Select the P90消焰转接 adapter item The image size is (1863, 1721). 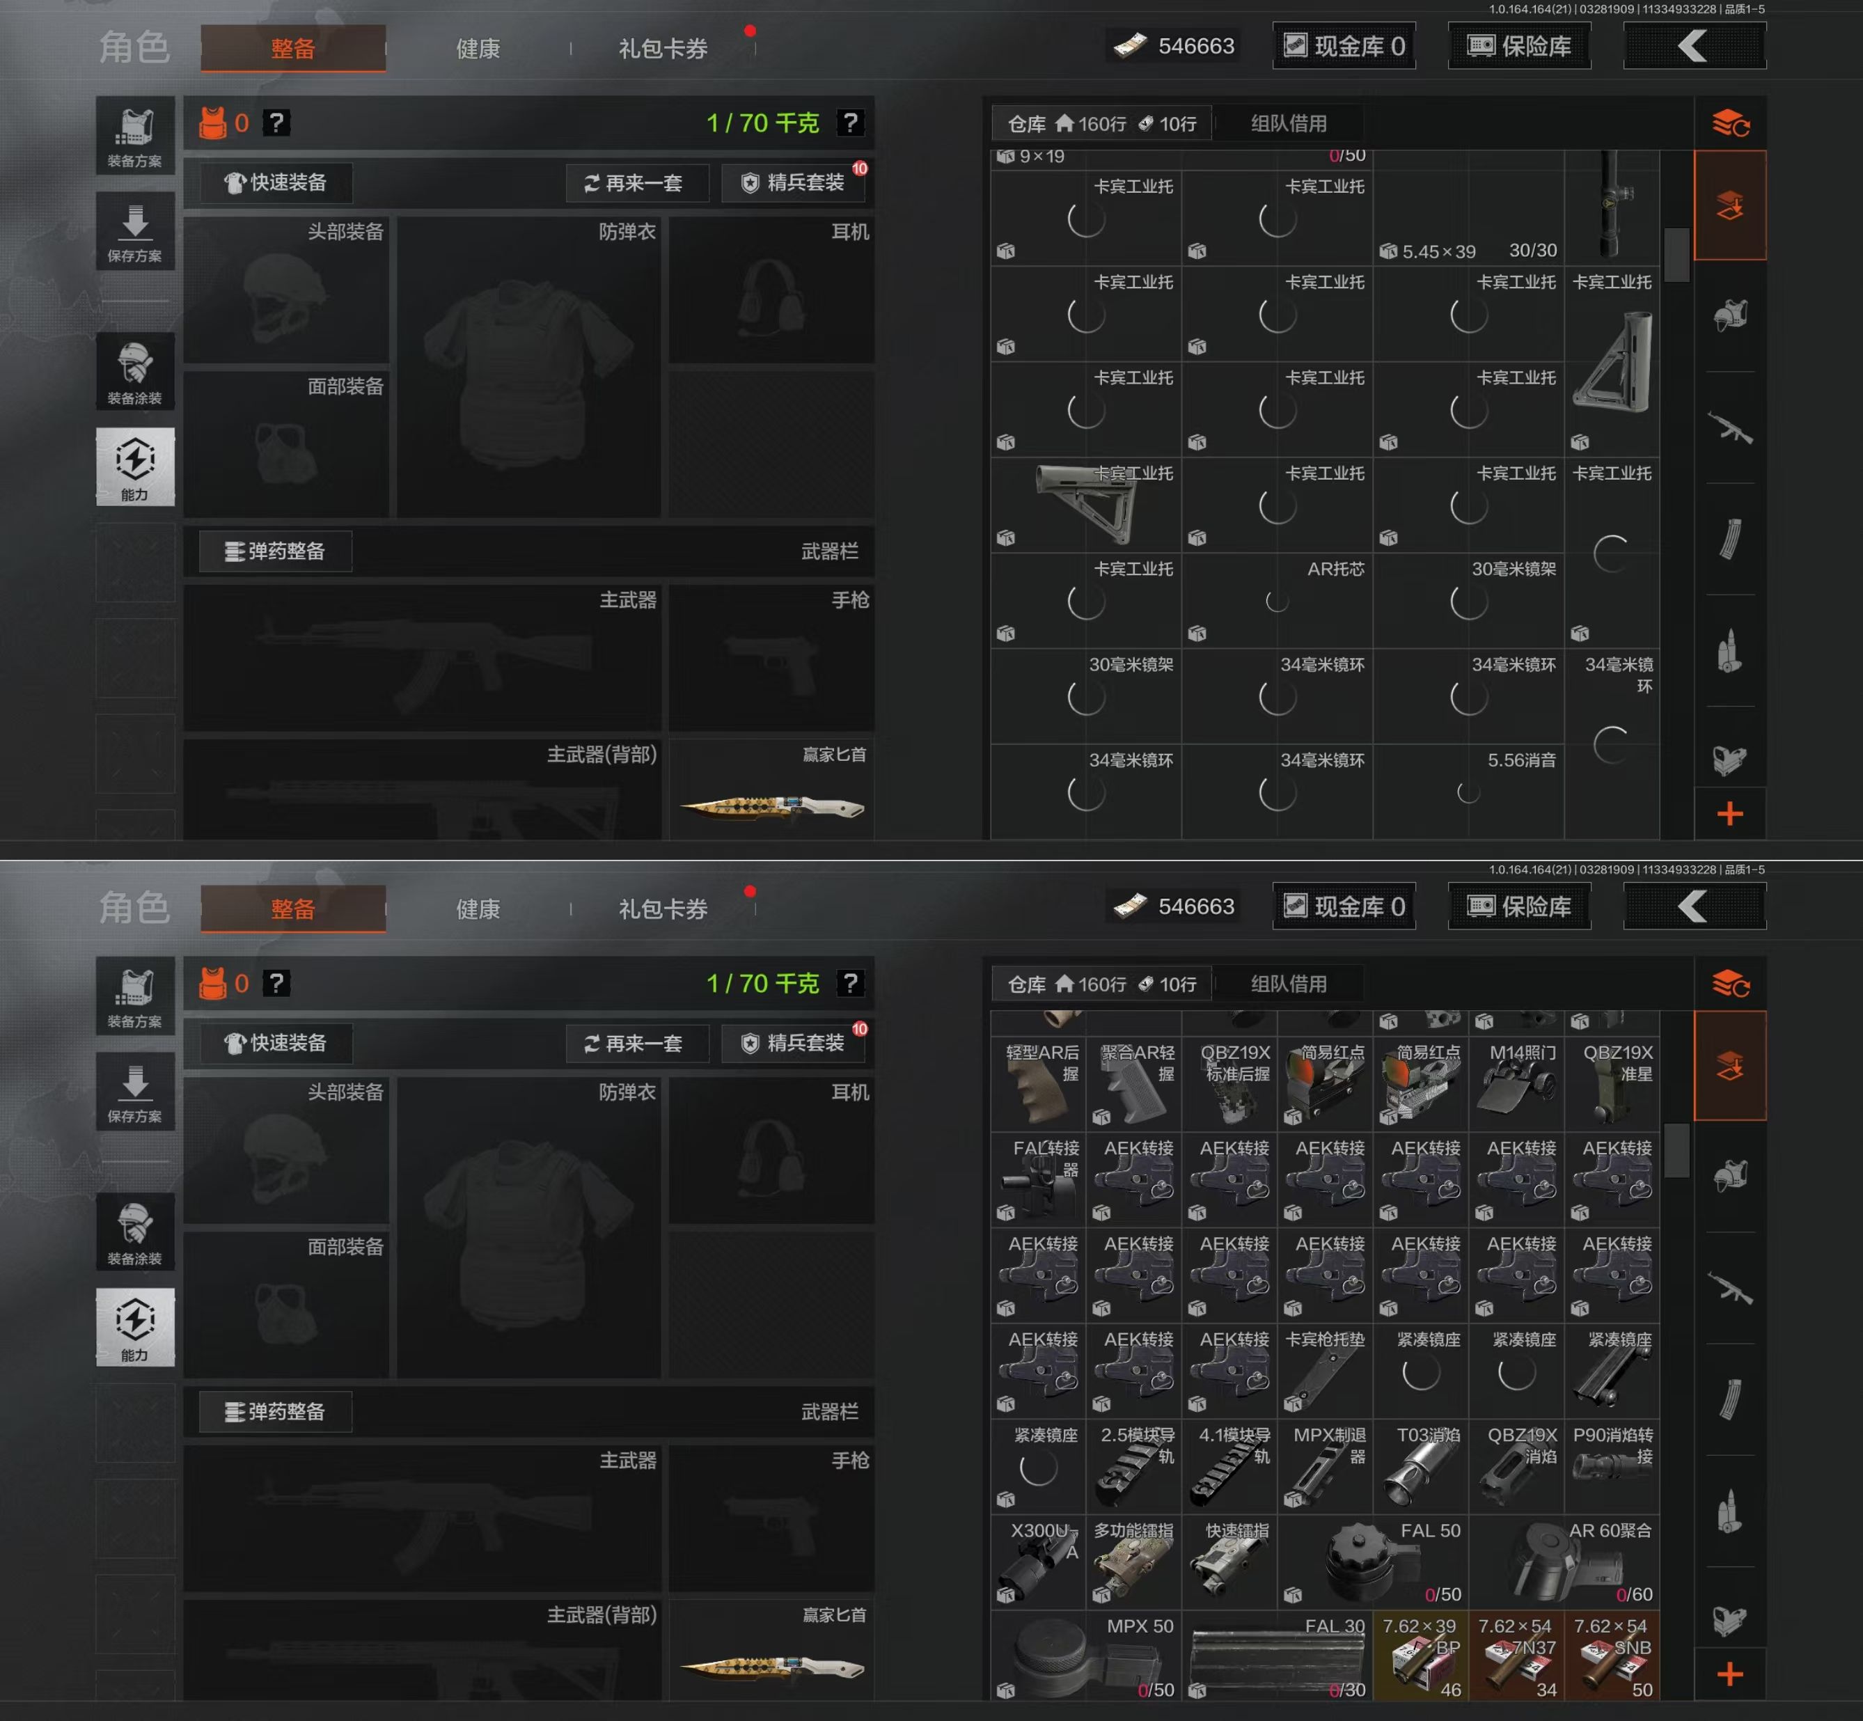click(x=1612, y=1468)
